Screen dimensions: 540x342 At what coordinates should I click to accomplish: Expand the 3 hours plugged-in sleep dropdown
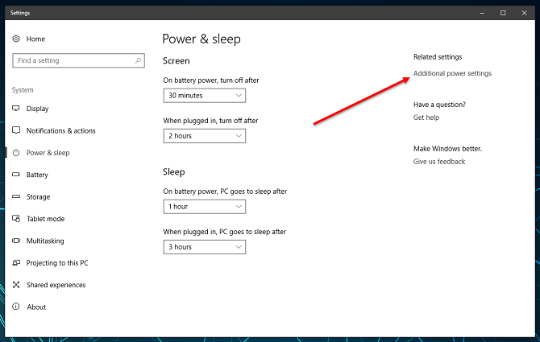tap(204, 247)
